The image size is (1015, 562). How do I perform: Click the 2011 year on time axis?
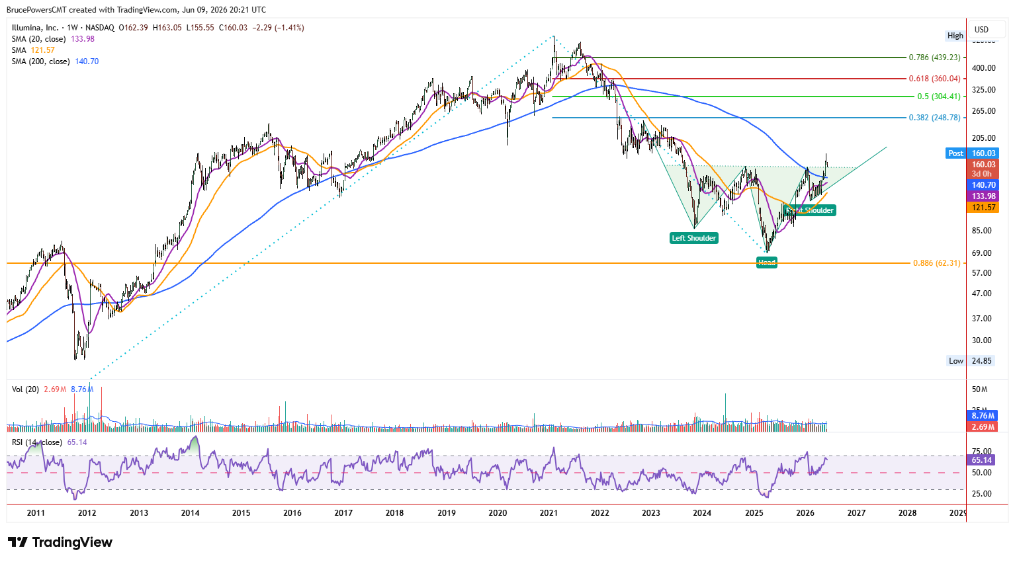[x=36, y=513]
